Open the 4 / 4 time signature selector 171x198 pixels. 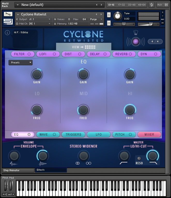pos(155,42)
